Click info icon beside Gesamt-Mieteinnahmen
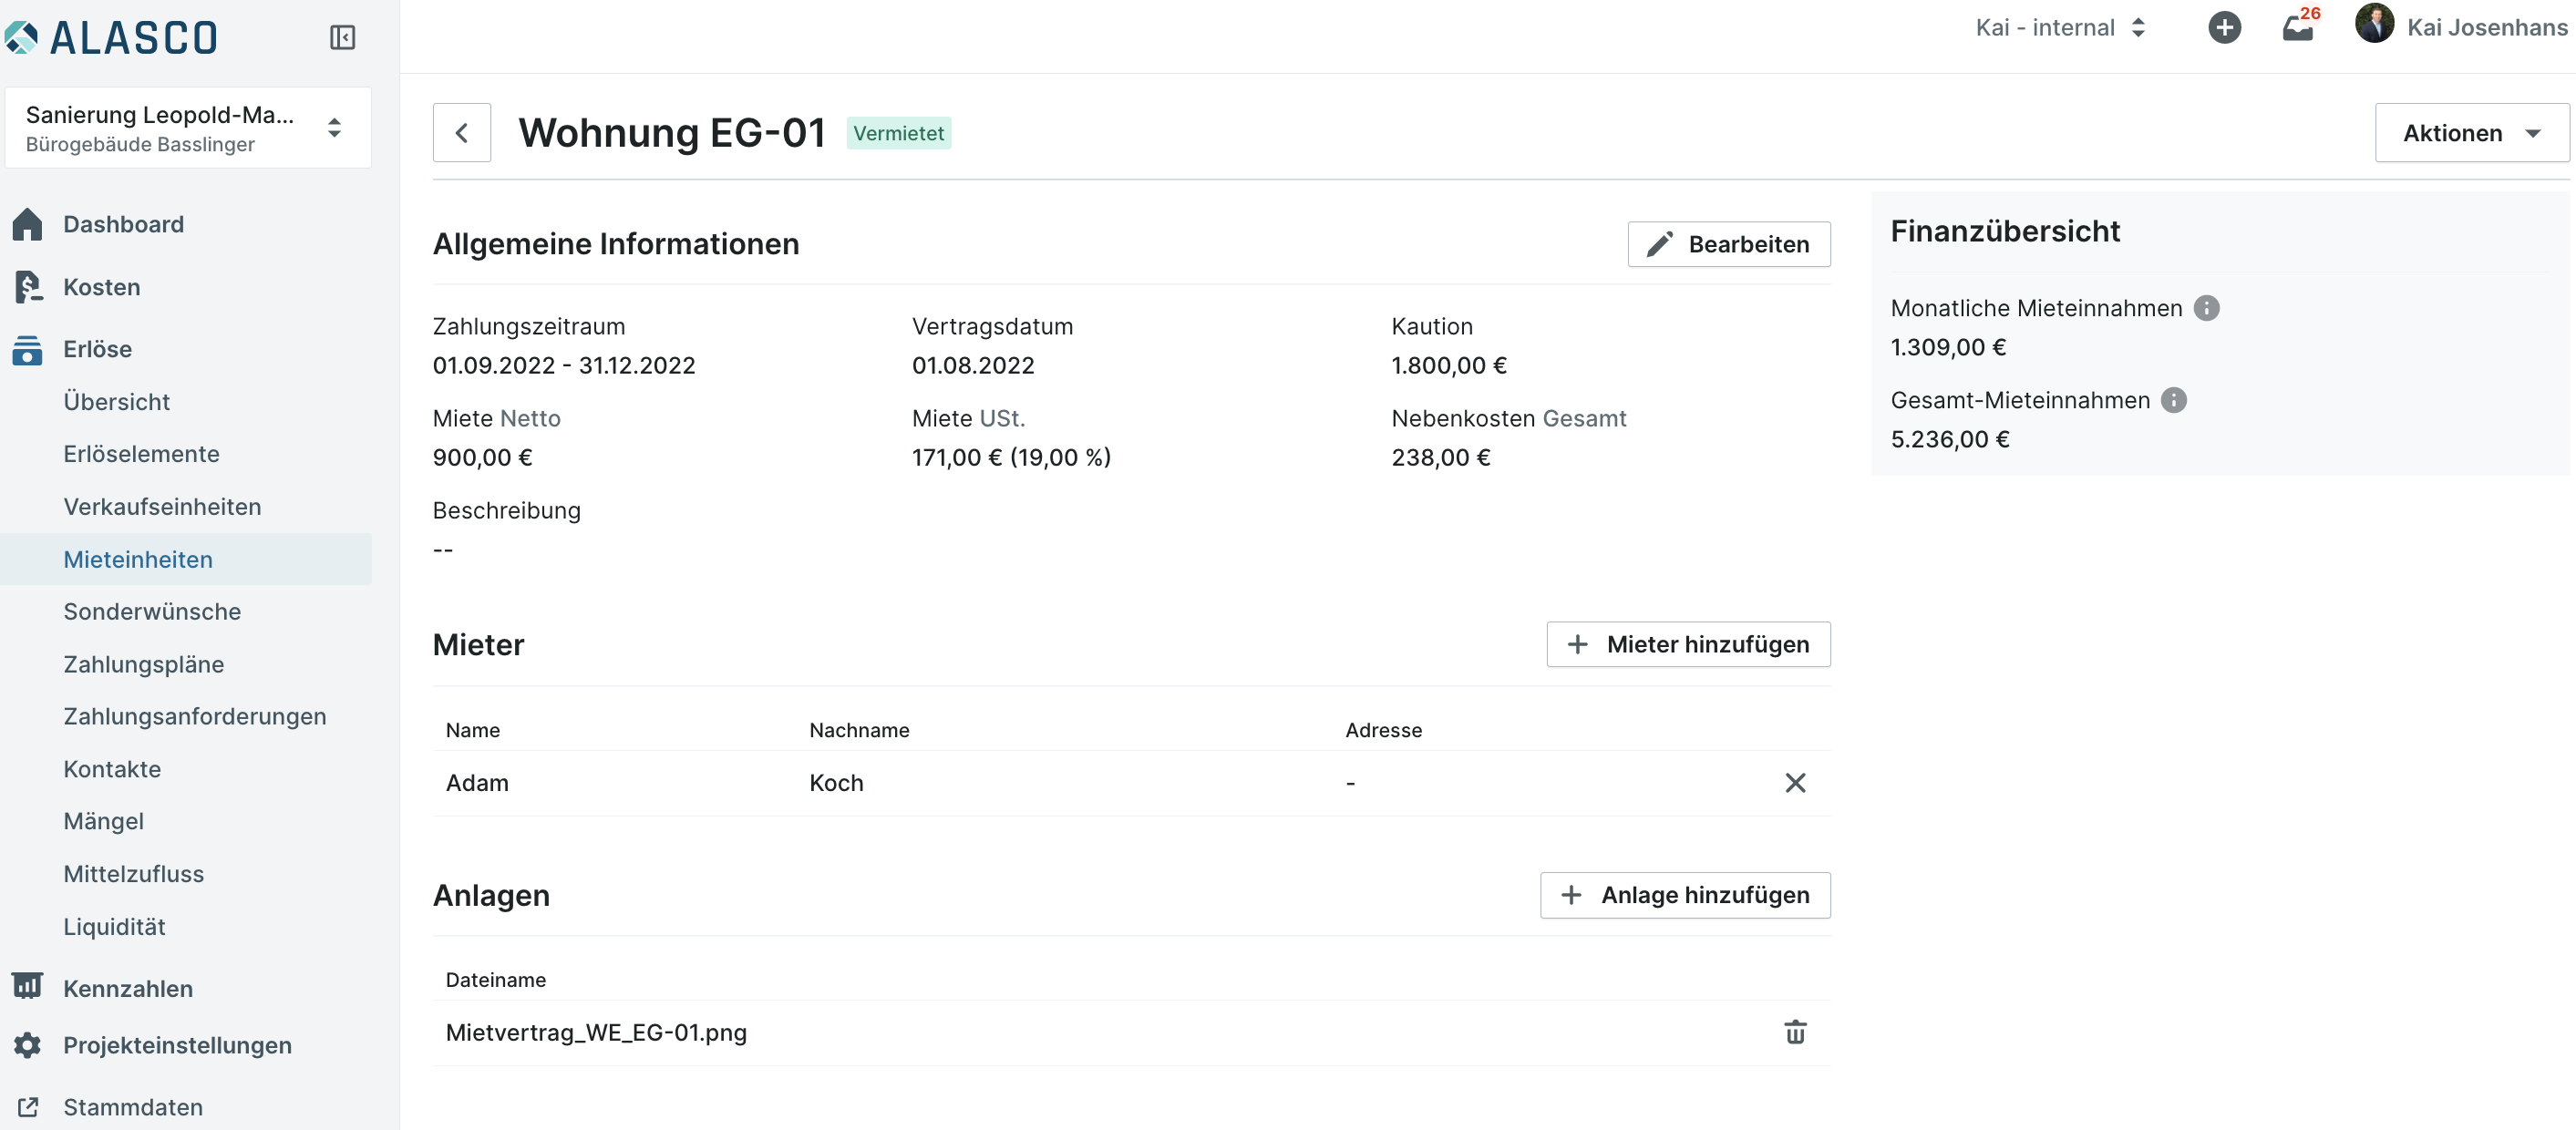Image resolution: width=2576 pixels, height=1130 pixels. (x=2173, y=400)
